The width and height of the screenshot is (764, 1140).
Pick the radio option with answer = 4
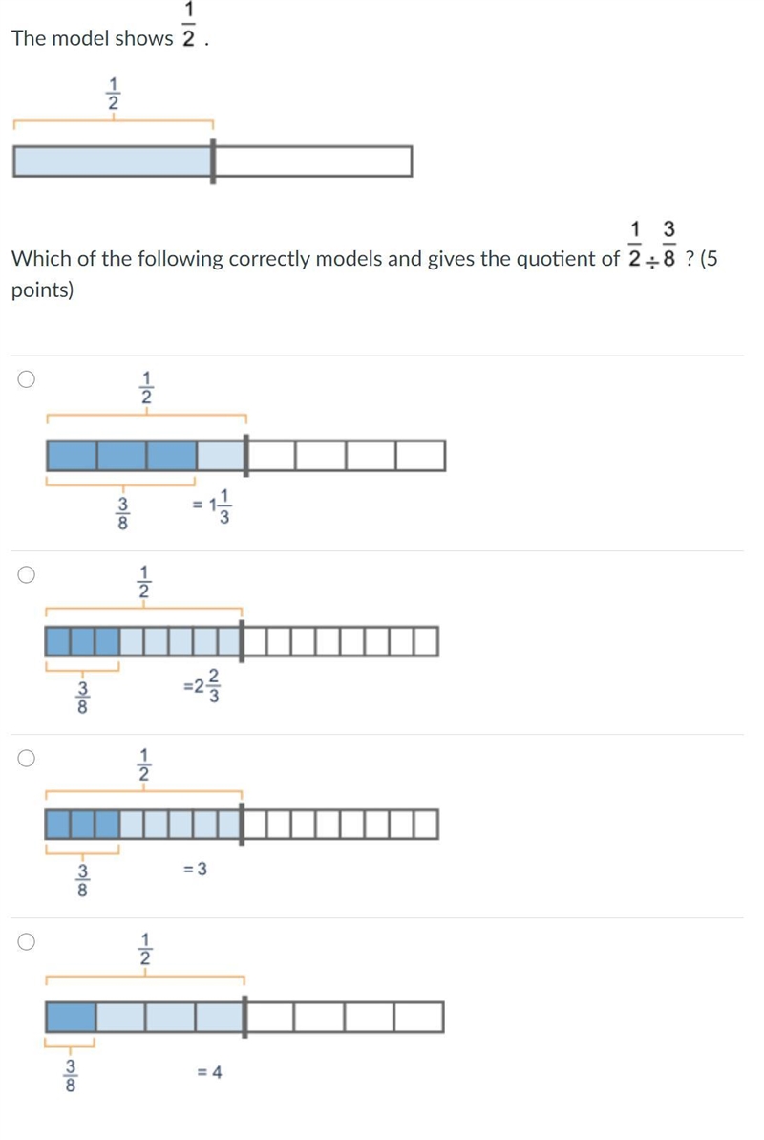point(26,942)
